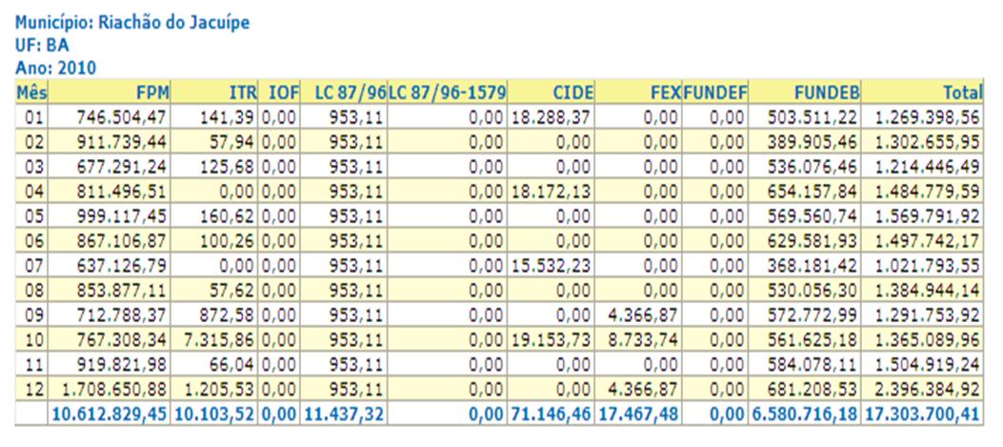Select FPM value 853.877,11
This screenshot has width=1003, height=447.
click(122, 291)
